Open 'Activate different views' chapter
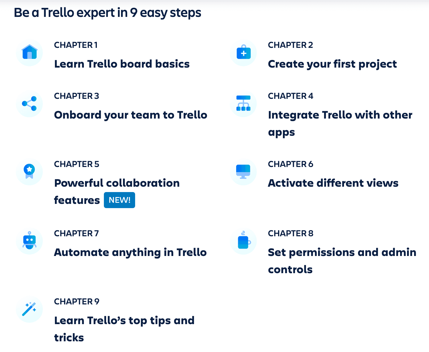Viewport: 429px width, 352px height. click(x=333, y=183)
